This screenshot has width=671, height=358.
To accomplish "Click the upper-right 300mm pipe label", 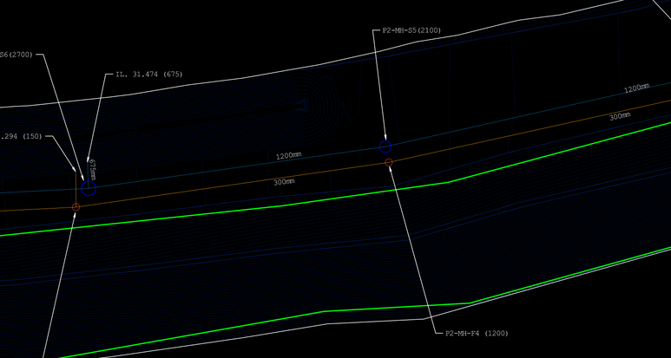I will (620, 116).
